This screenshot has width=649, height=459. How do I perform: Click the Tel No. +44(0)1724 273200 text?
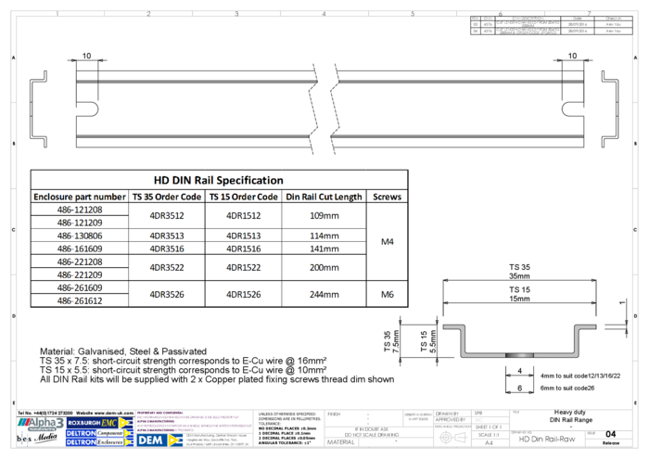[45, 413]
